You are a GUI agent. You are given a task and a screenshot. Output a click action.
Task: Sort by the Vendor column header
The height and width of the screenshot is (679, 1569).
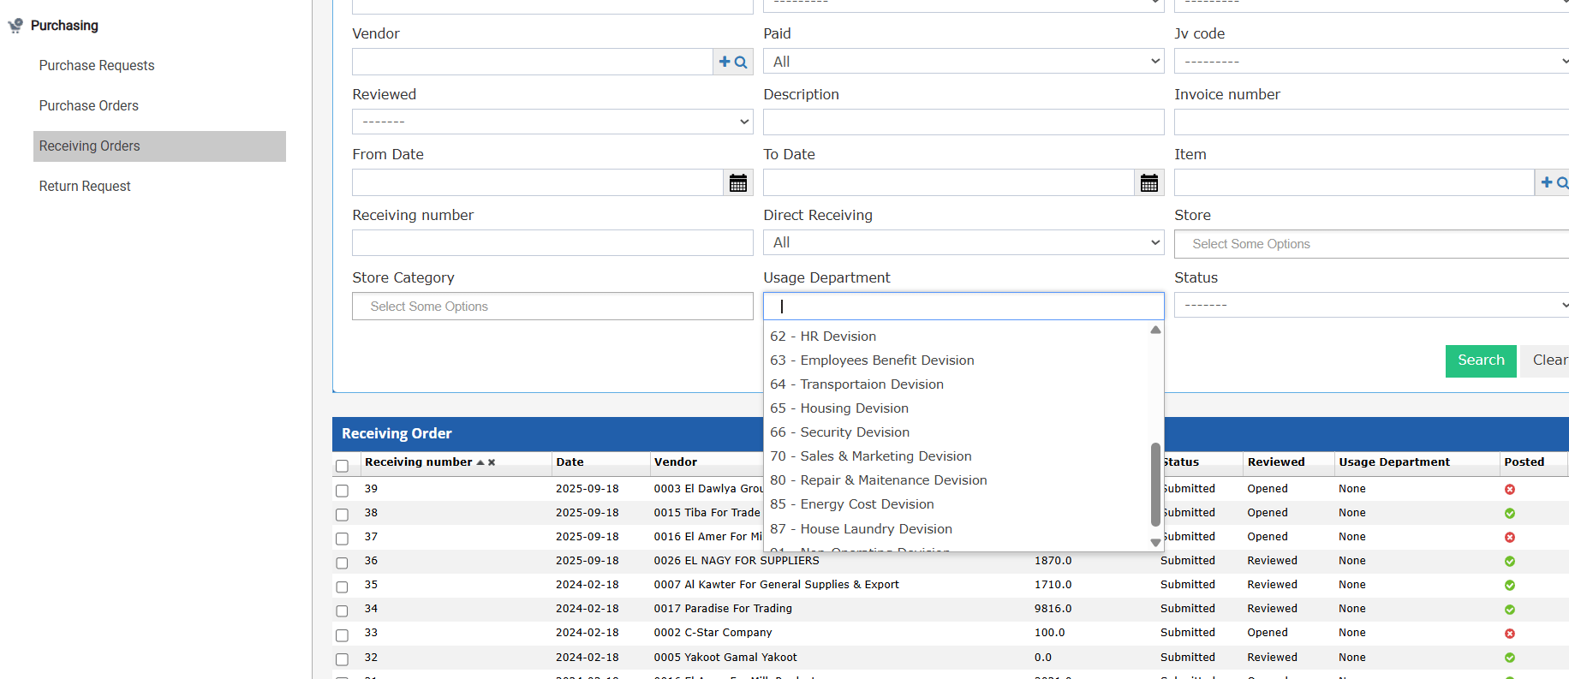point(676,462)
